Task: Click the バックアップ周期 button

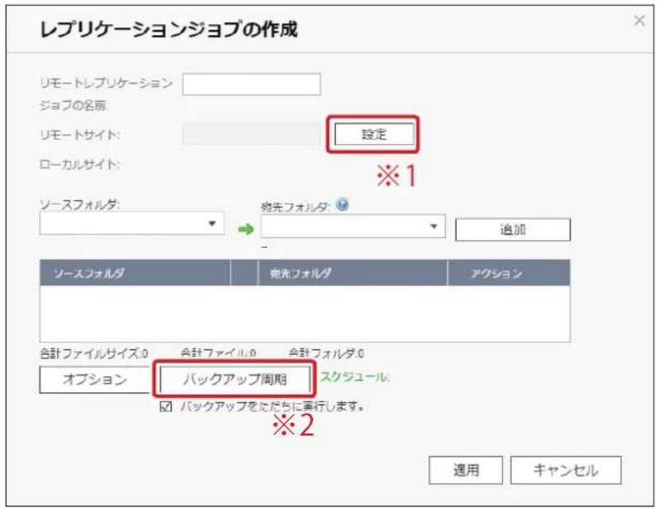Action: [235, 379]
